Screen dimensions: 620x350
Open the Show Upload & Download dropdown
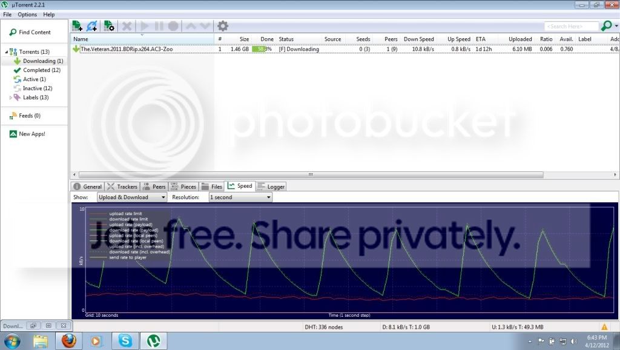(131, 197)
